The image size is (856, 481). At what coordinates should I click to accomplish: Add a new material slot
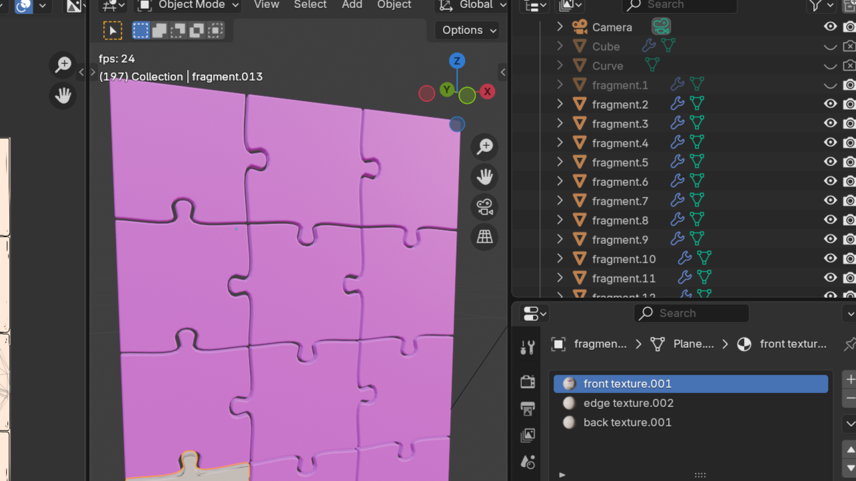tap(849, 379)
